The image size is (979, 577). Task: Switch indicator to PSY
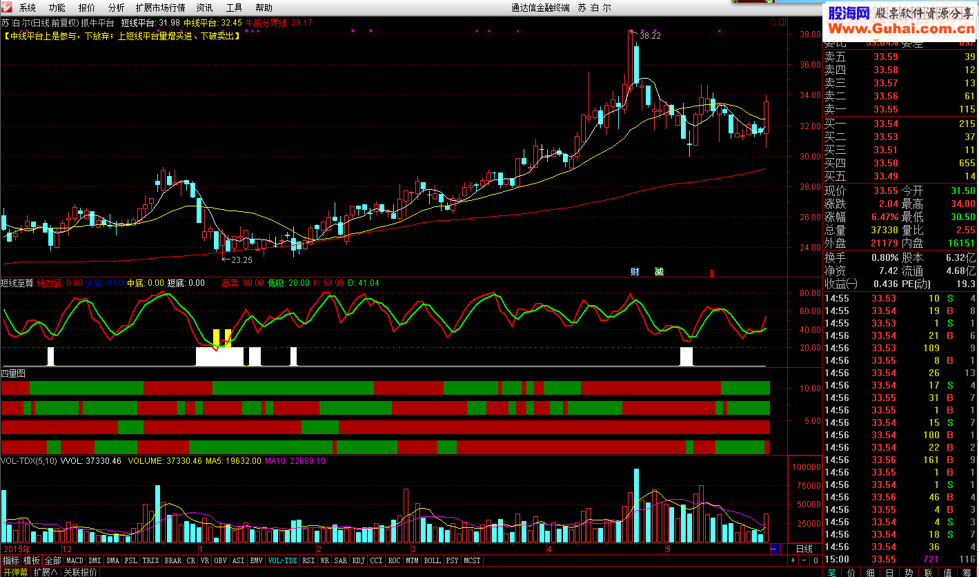pos(451,560)
